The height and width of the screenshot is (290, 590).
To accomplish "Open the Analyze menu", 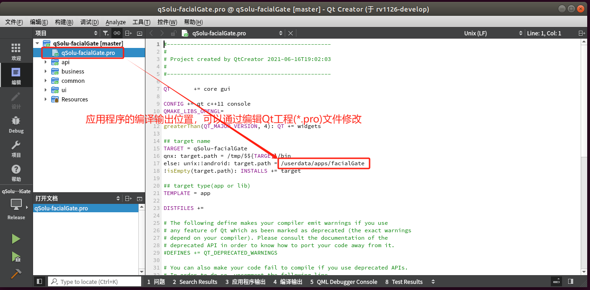I will tap(116, 22).
